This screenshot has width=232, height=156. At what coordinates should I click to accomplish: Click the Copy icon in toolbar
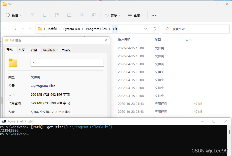click(45, 15)
